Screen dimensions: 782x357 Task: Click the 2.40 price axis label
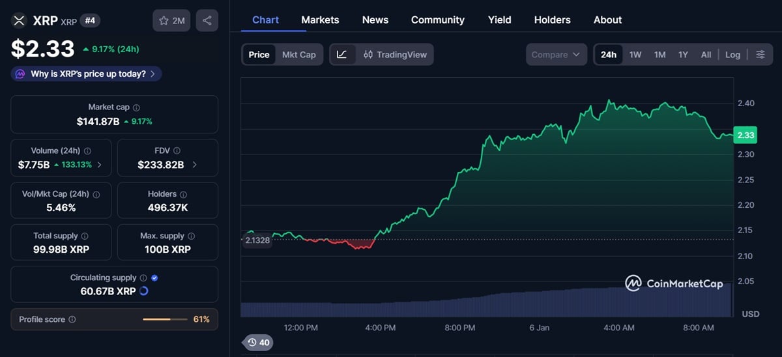(746, 103)
